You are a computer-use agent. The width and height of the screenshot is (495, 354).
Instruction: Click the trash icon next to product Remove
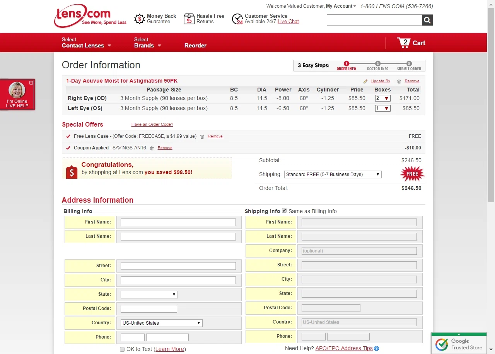coord(399,81)
